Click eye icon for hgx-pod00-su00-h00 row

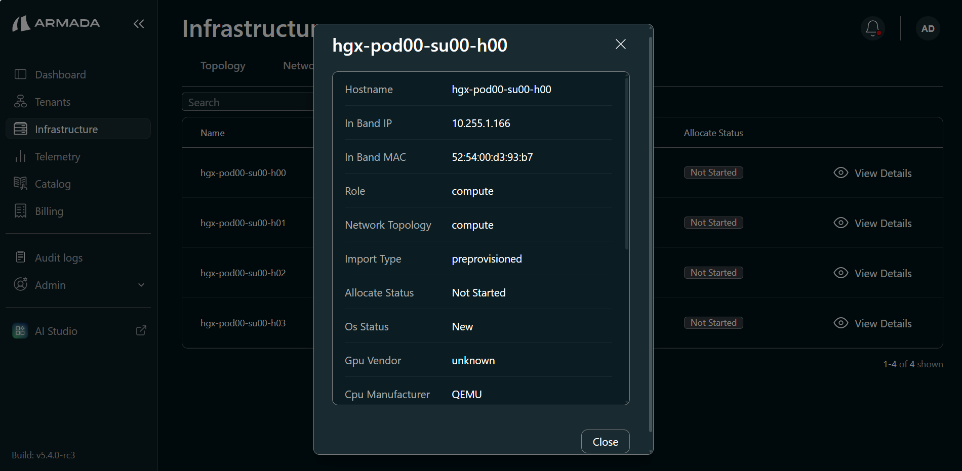841,173
